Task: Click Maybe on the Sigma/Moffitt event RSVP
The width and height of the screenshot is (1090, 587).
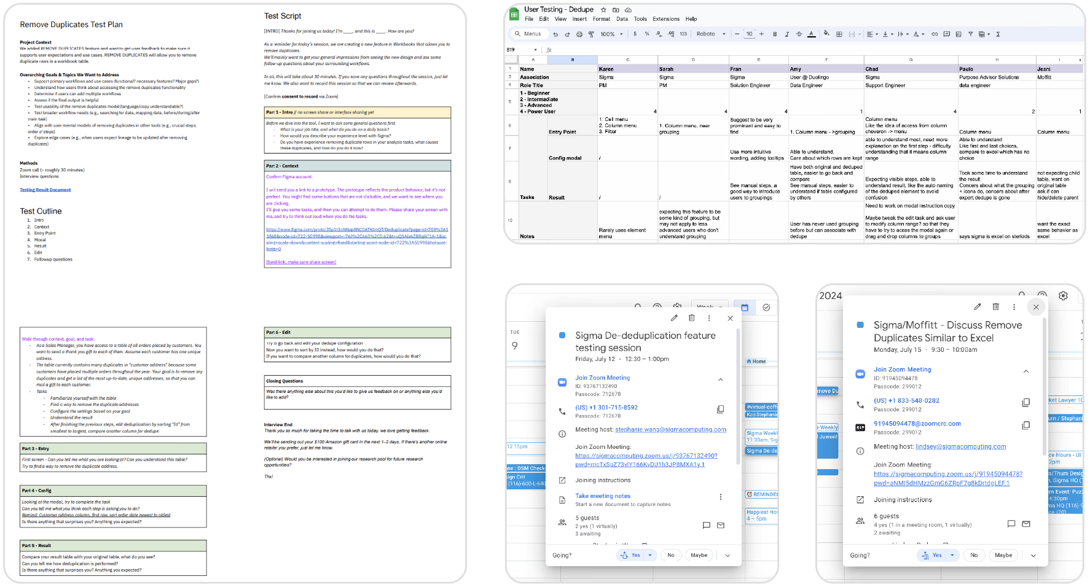Action: [1003, 555]
